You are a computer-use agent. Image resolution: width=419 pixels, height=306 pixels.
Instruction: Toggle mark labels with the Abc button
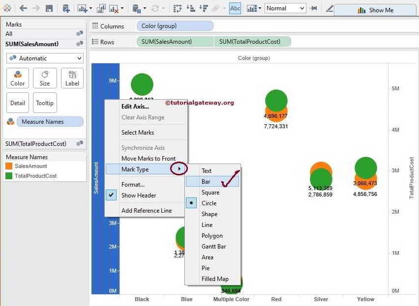235,8
